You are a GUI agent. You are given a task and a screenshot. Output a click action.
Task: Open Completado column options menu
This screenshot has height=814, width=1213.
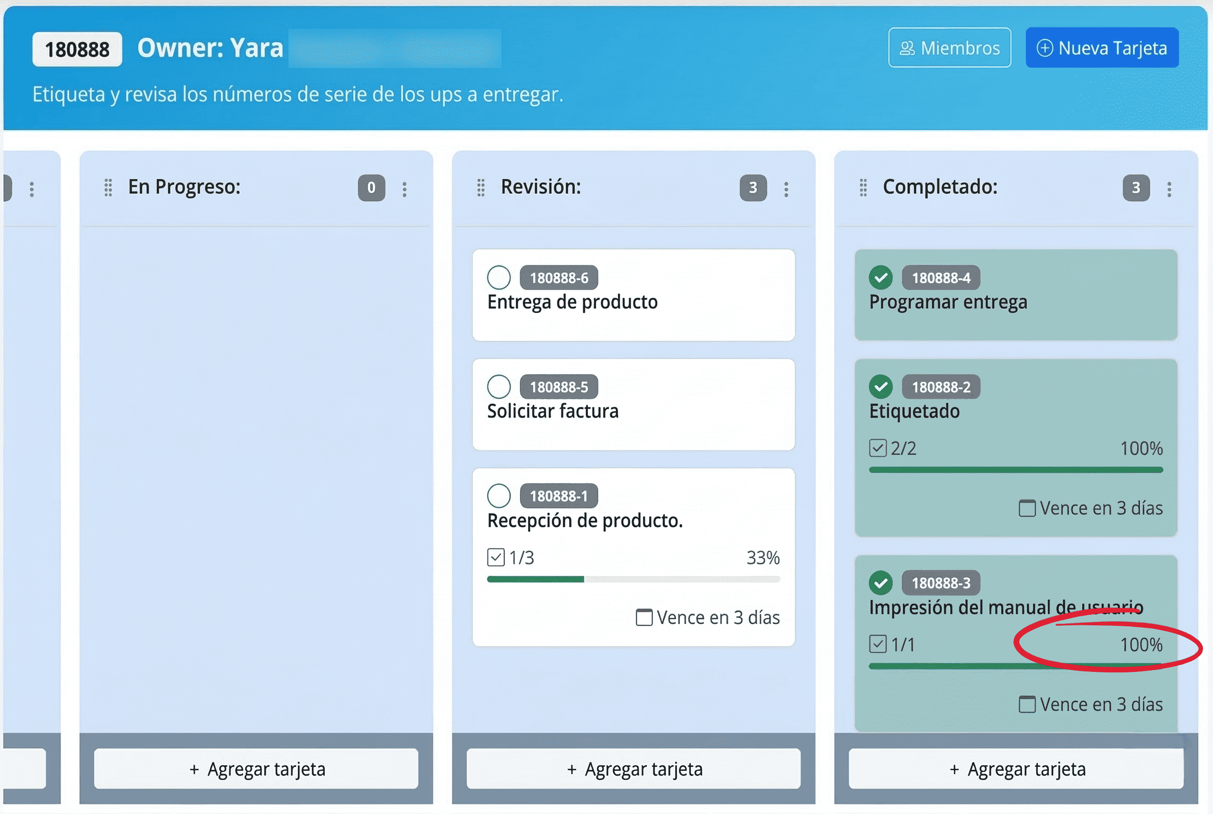click(1169, 189)
